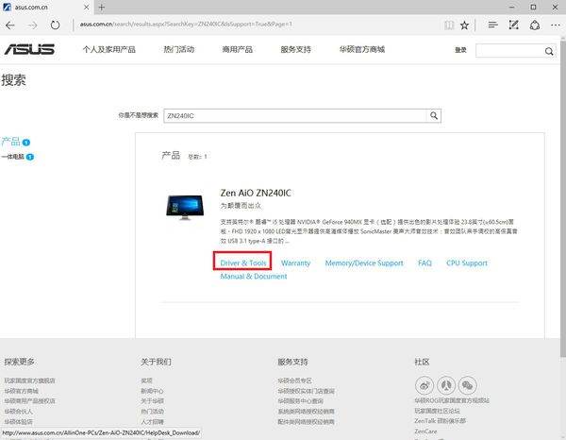The height and width of the screenshot is (440, 566).
Task: Click the Driver & Tools link
Action: pyautogui.click(x=243, y=263)
